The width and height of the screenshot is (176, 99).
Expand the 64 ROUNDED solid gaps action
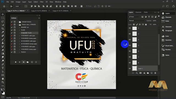click(x=19, y=41)
